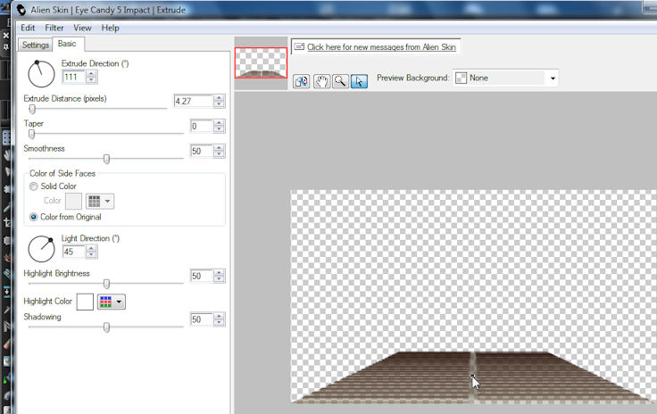The image size is (657, 414).
Task: Click the navigator preview thumbnail
Action: pos(261,62)
